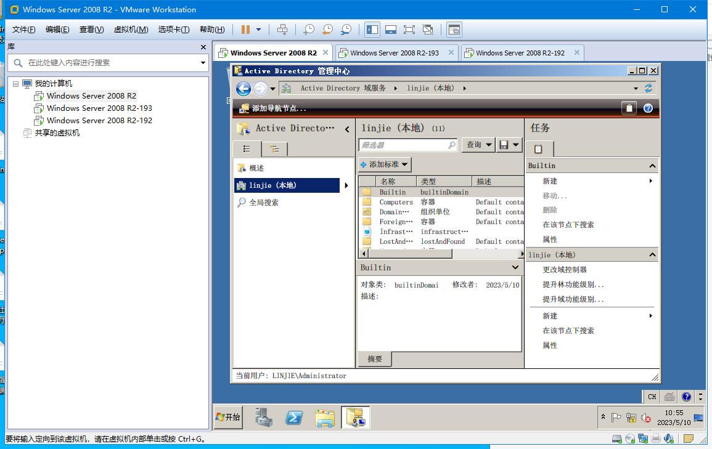The image size is (712, 449).
Task: Open the 编辑(E) menu
Action: [57, 30]
